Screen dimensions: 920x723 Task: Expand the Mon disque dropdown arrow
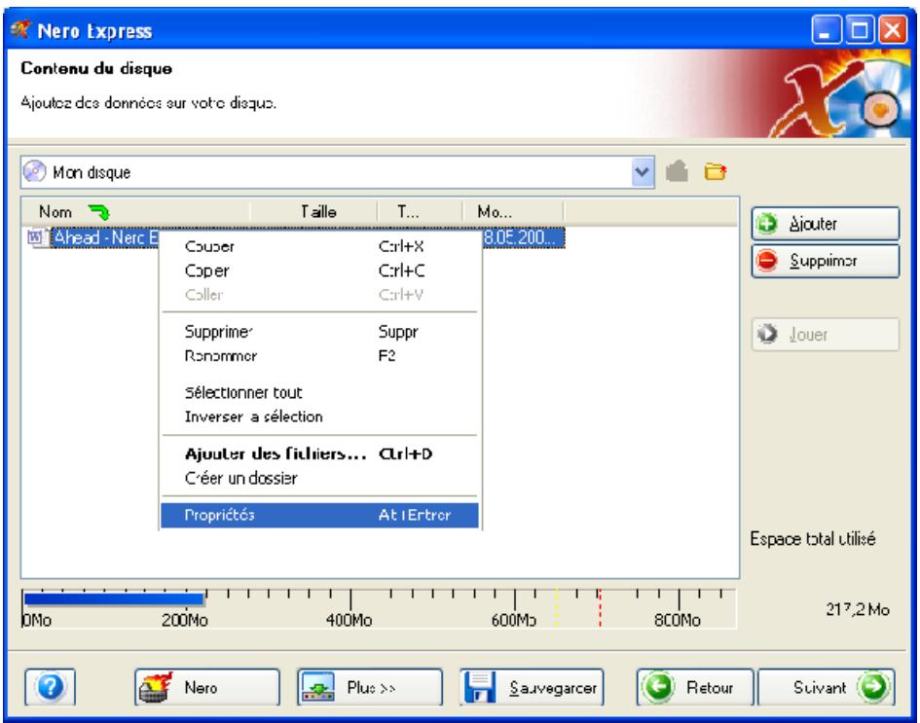coord(644,172)
